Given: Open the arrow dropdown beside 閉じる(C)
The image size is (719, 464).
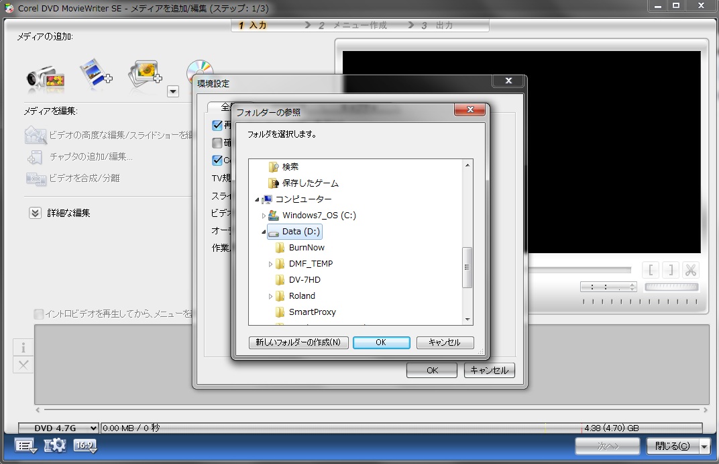Looking at the screenshot, I should pos(704,446).
